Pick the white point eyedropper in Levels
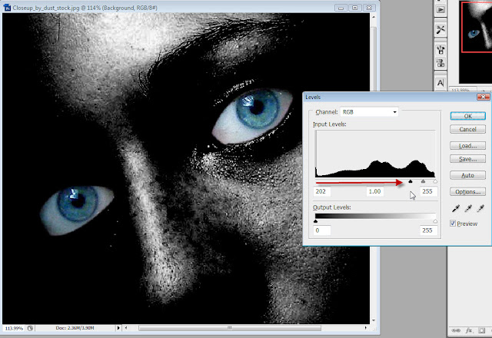492x338 pixels. tap(480, 208)
